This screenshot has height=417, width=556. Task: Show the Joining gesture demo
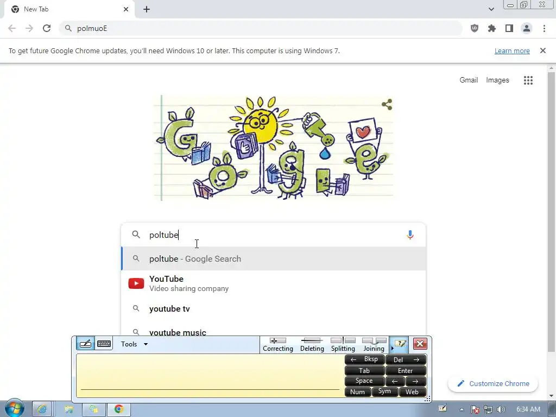(374, 345)
